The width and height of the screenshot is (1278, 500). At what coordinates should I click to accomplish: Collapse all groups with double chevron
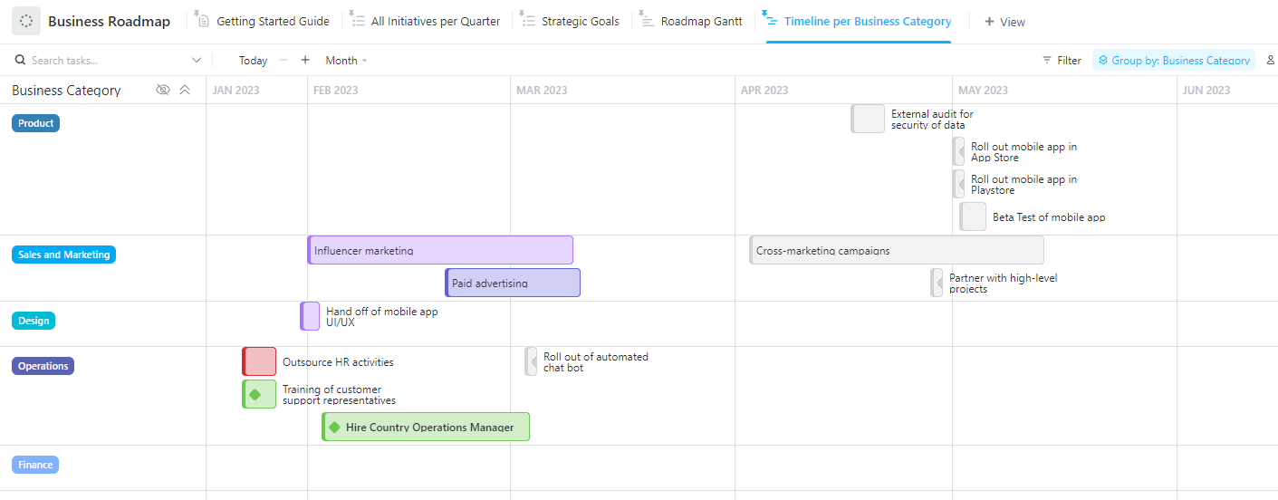(185, 90)
